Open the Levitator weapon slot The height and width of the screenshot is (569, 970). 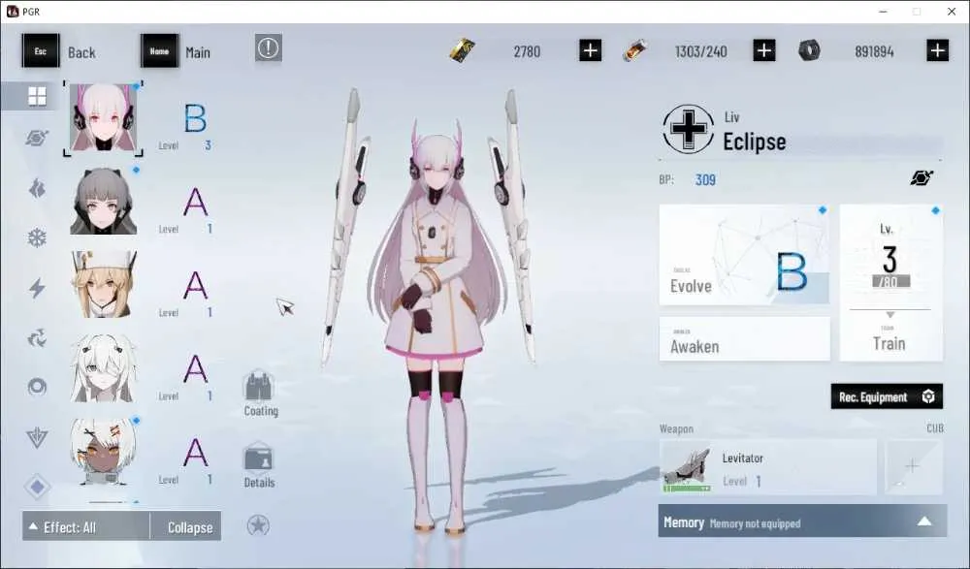click(767, 467)
